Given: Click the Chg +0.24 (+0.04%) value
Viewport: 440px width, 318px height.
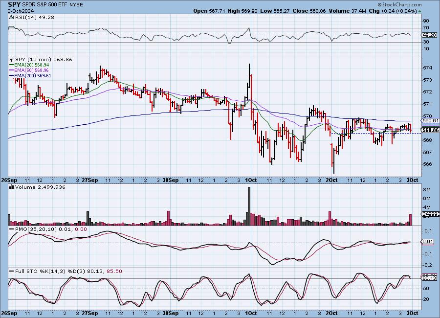Looking at the screenshot, I should coord(393,11).
